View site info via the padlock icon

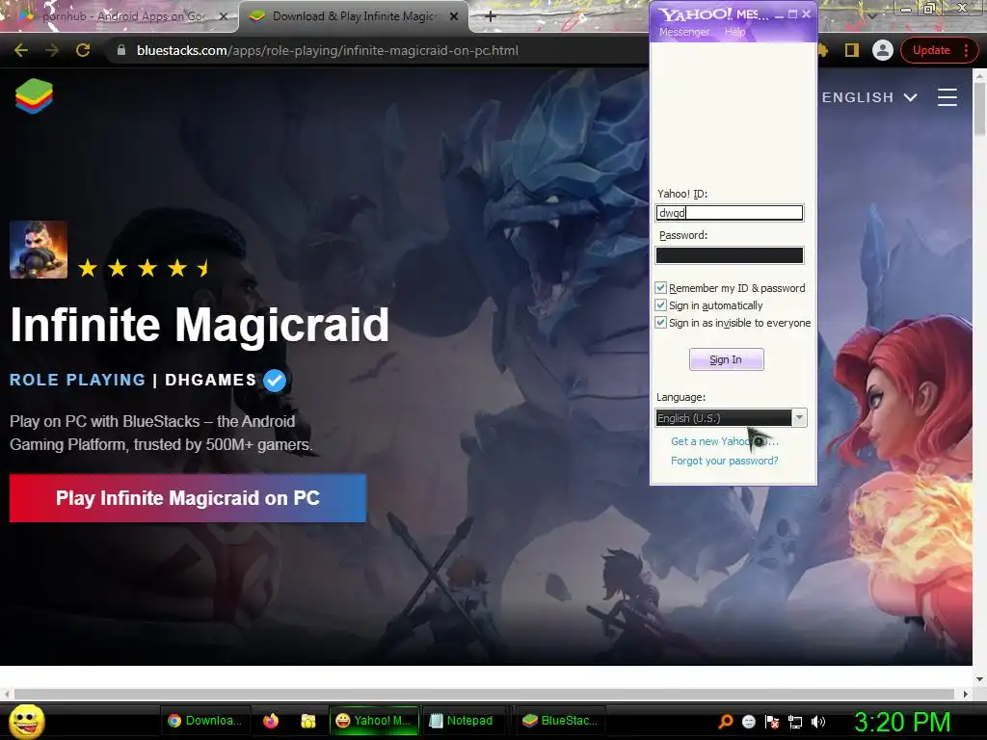click(121, 50)
